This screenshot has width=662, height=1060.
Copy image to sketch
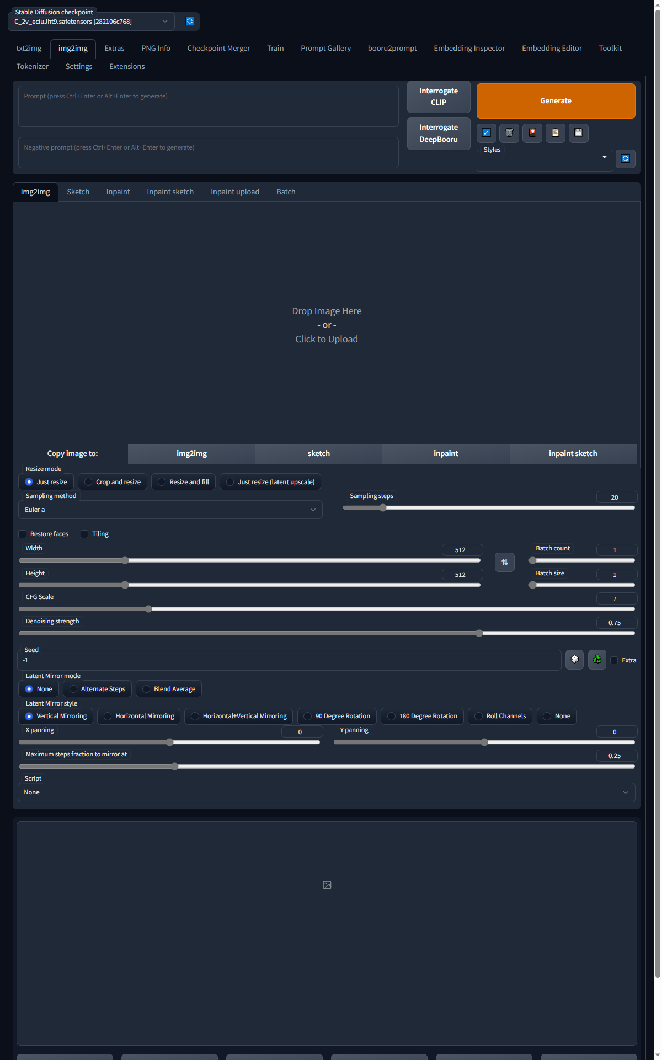[319, 453]
